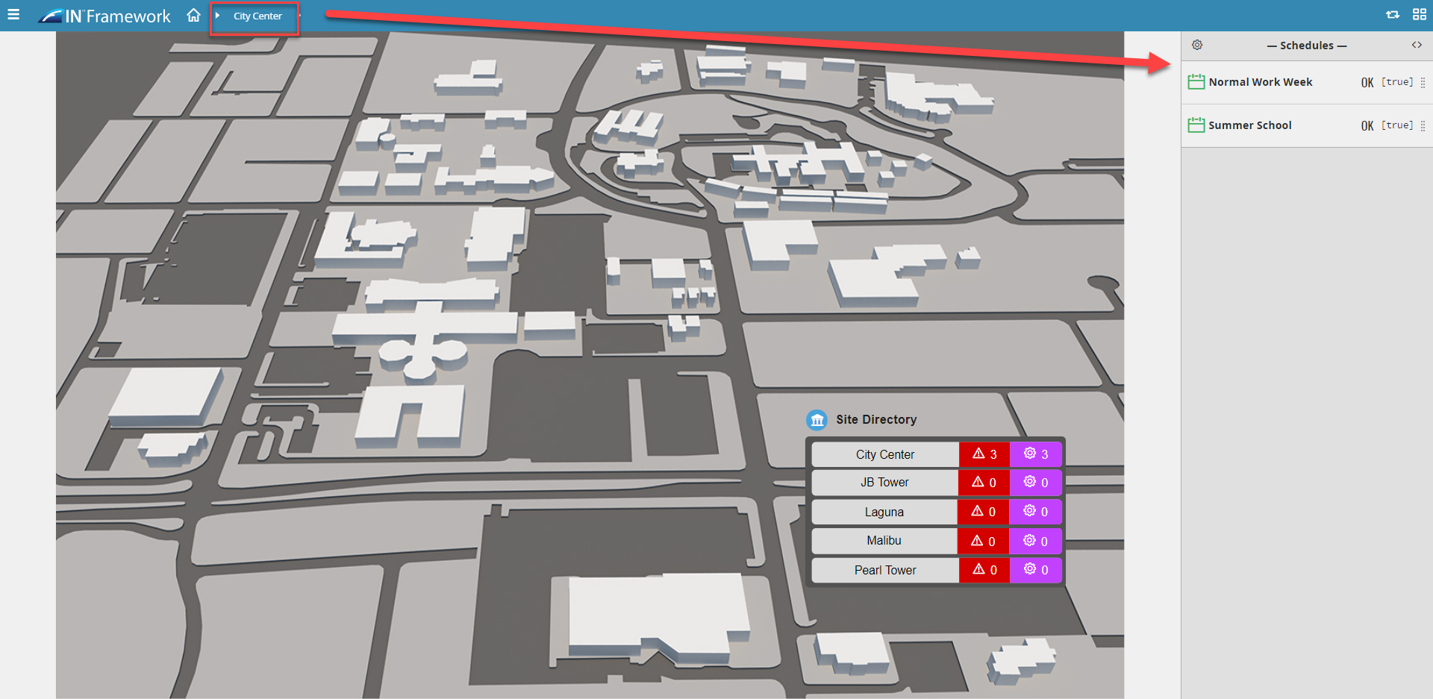
Task: Collapse the Schedules panel with the code-bracket icon
Action: tap(1417, 45)
